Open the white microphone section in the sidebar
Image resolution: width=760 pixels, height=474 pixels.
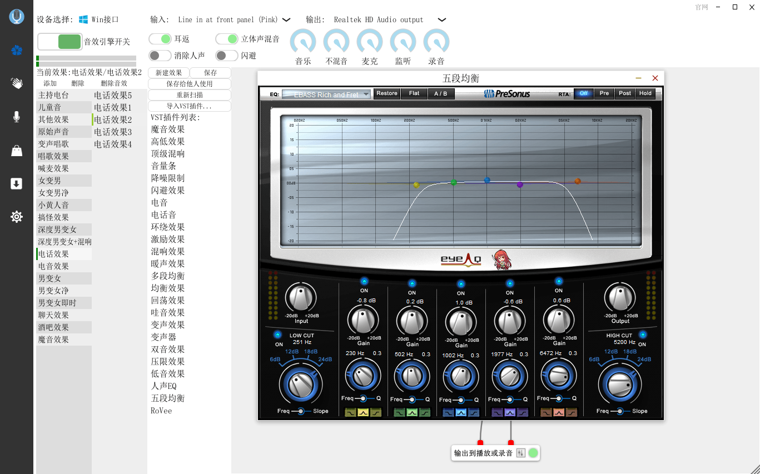[x=17, y=117]
